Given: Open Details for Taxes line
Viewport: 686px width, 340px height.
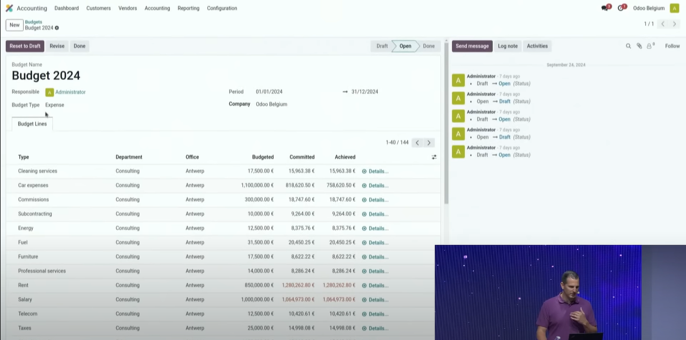Looking at the screenshot, I should point(375,328).
